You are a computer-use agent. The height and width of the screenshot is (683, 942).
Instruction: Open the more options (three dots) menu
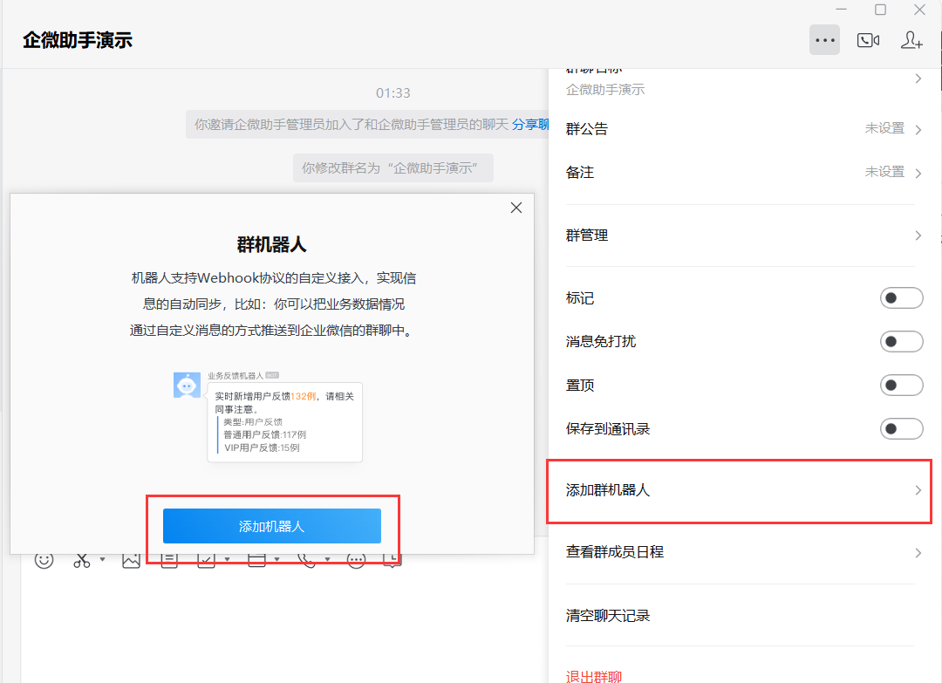(x=824, y=40)
